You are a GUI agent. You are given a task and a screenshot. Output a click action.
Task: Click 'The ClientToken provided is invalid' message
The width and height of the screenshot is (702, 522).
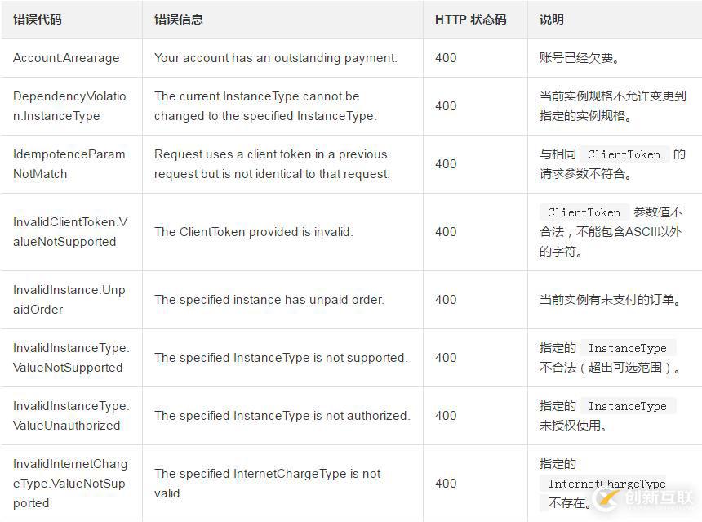tap(254, 232)
